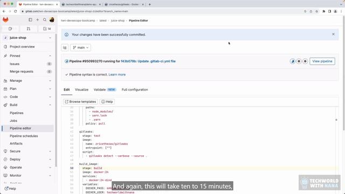345x194 pixels.
Task: Open Pipeline schedules
Action: 28,136
